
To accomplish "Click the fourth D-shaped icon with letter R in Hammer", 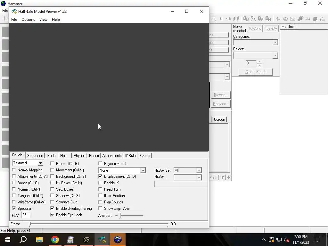I will (268, 19).
